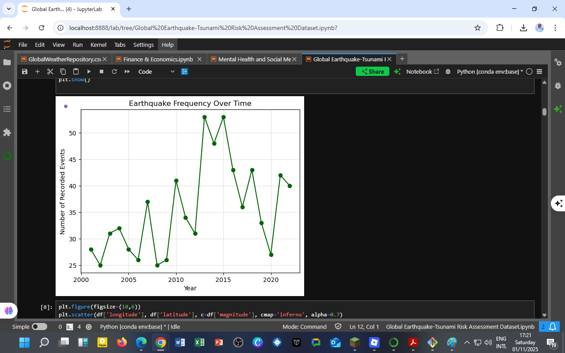The width and height of the screenshot is (565, 353).
Task: Close the GlobalWeatherRepository.csv tab
Action: (x=105, y=59)
